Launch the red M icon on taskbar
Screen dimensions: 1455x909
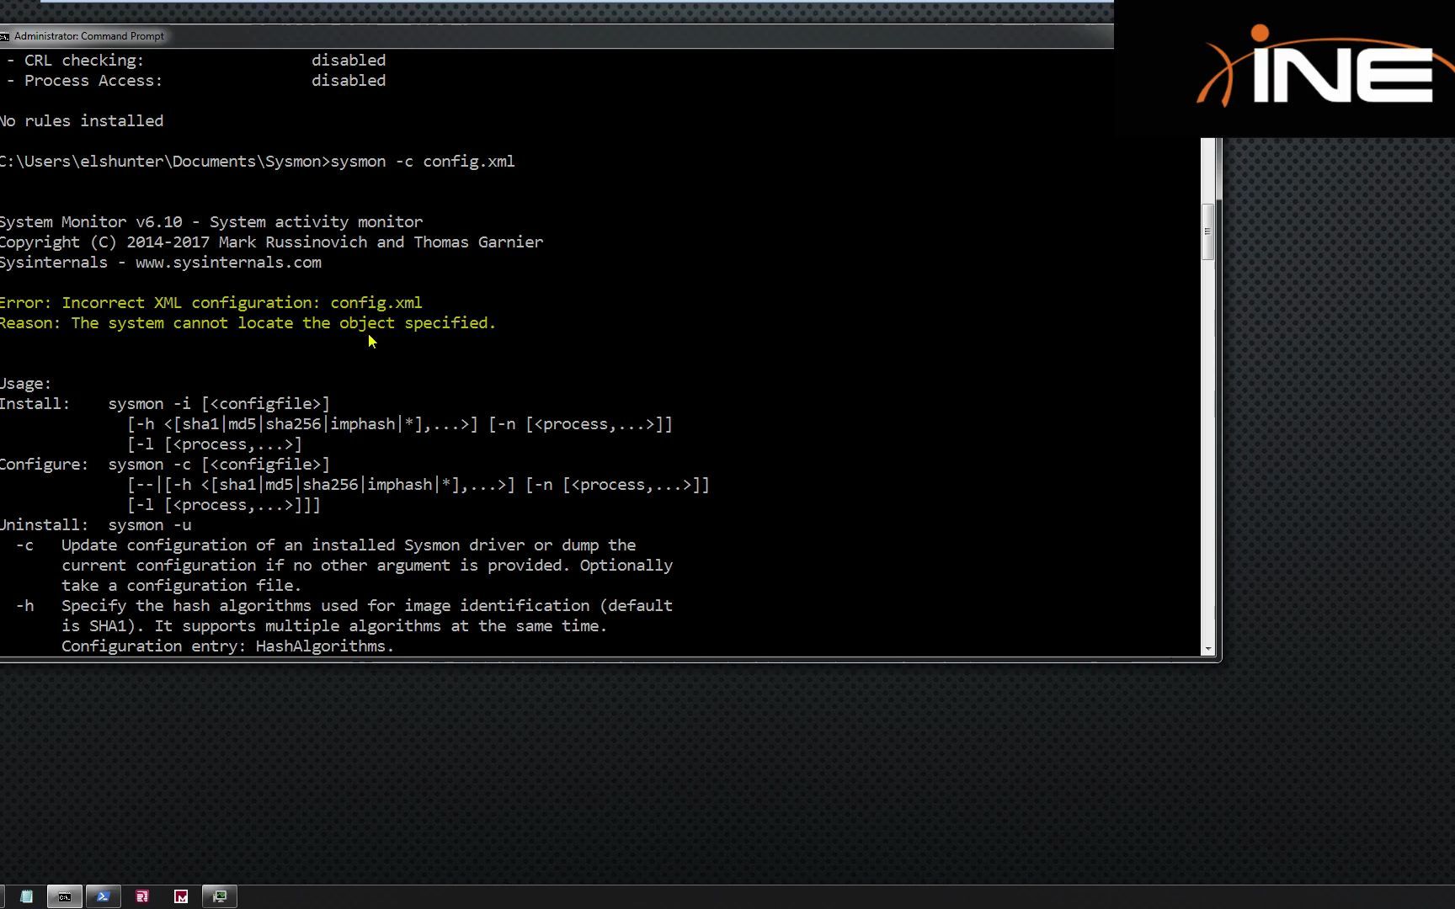[x=181, y=896]
